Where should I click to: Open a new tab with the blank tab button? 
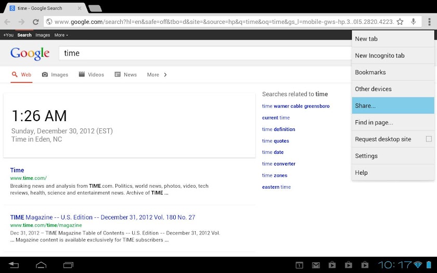95,9
